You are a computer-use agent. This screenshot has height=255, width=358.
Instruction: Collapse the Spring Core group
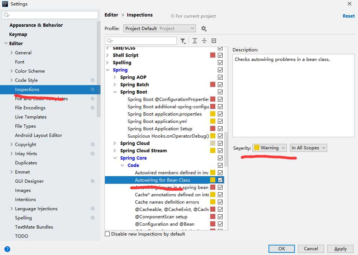pyautogui.click(x=115, y=158)
